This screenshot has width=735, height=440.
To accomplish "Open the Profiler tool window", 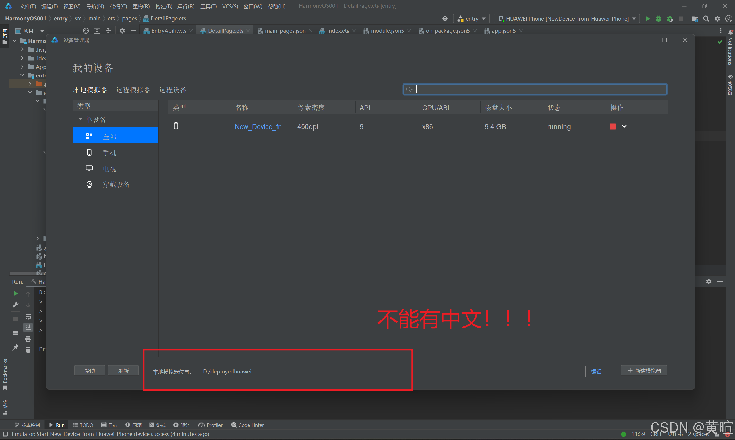I will click(x=210, y=425).
